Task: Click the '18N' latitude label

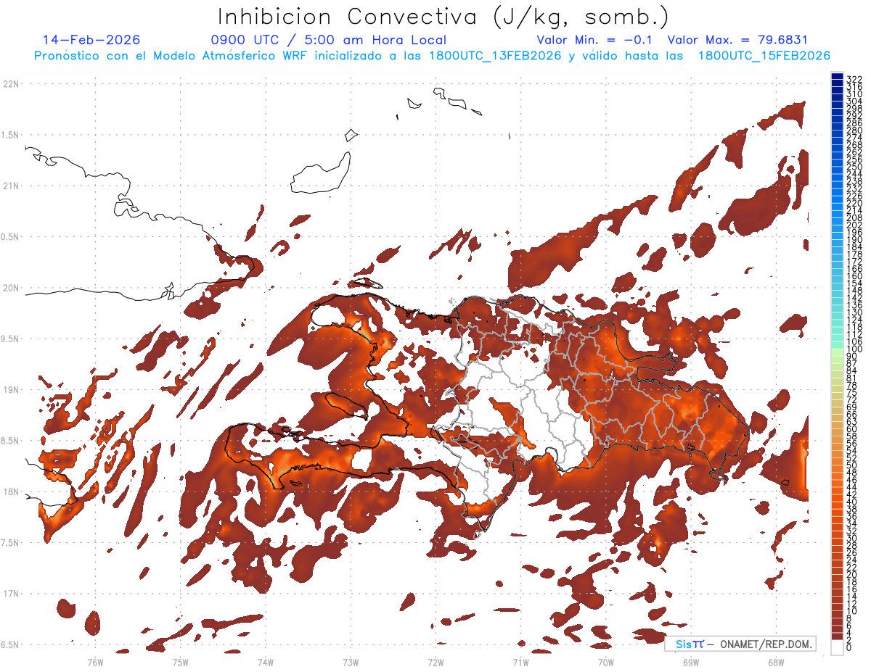Action: pyautogui.click(x=11, y=492)
